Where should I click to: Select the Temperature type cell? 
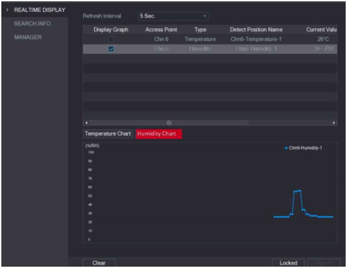pos(200,39)
